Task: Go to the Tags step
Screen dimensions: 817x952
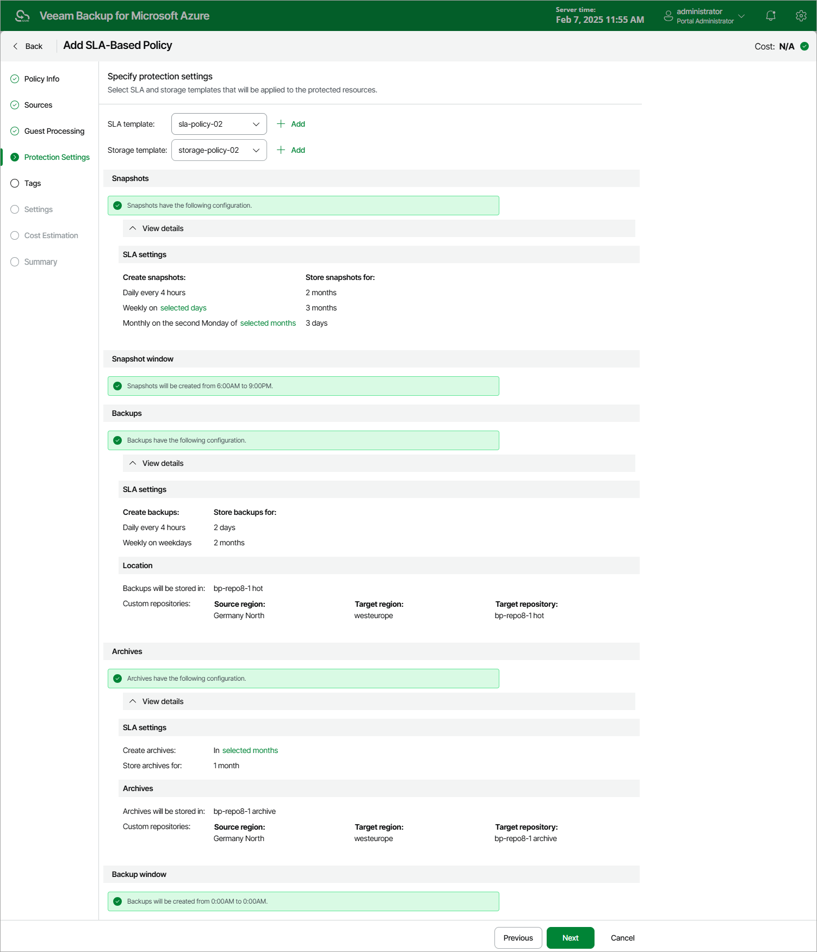Action: point(33,183)
